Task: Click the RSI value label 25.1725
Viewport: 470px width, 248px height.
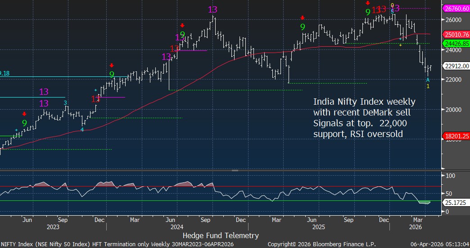Action: coord(456,203)
